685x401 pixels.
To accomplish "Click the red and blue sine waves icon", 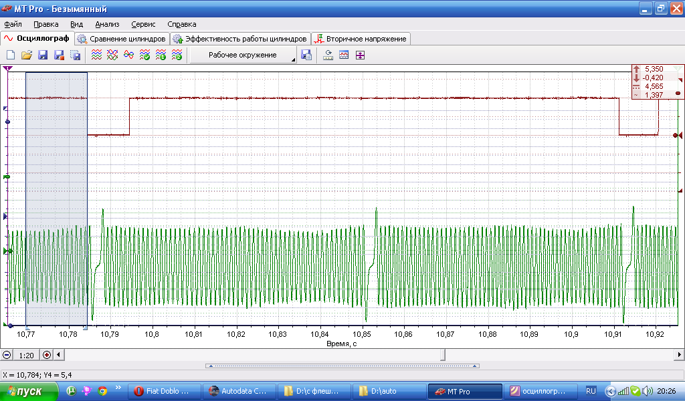I will (x=128, y=55).
